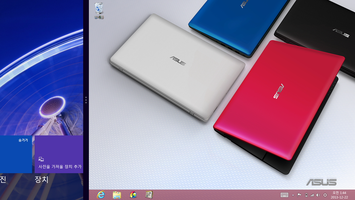355x200 pixels.
Task: Open the network signal tray icon
Action: [x=312, y=195]
